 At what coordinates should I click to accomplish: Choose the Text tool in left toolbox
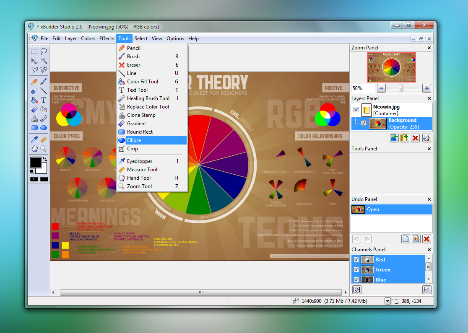tap(44, 100)
